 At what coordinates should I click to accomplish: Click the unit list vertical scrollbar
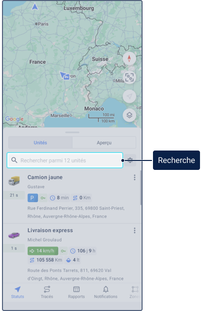141,187
